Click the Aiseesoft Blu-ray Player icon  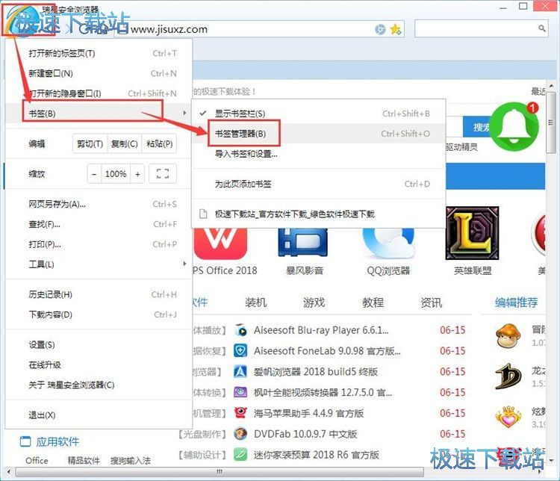click(240, 330)
